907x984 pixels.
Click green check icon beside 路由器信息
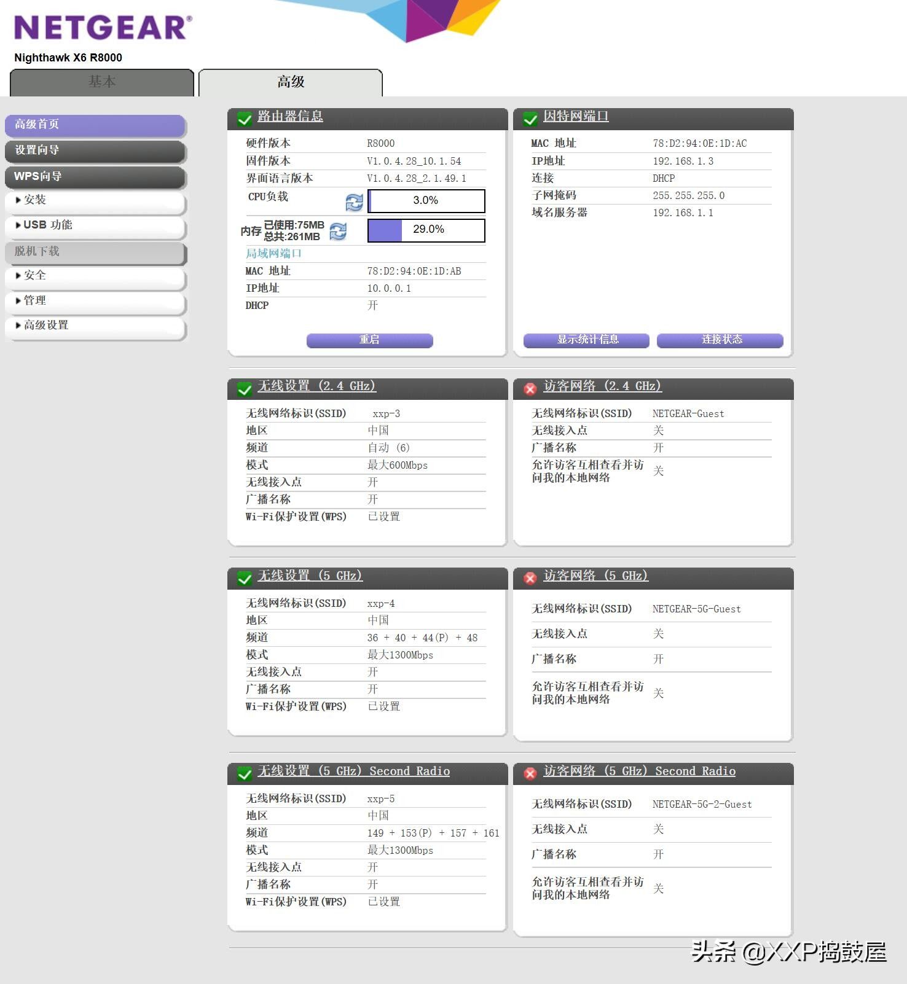[x=245, y=119]
